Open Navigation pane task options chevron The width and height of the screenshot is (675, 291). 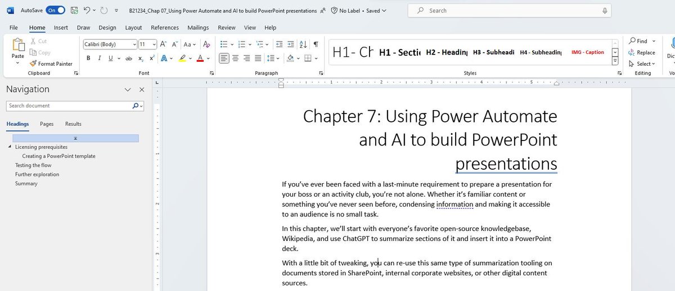128,89
